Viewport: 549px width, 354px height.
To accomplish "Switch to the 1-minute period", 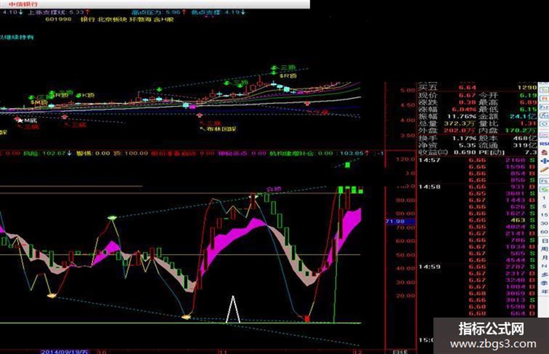I will [x=544, y=198].
